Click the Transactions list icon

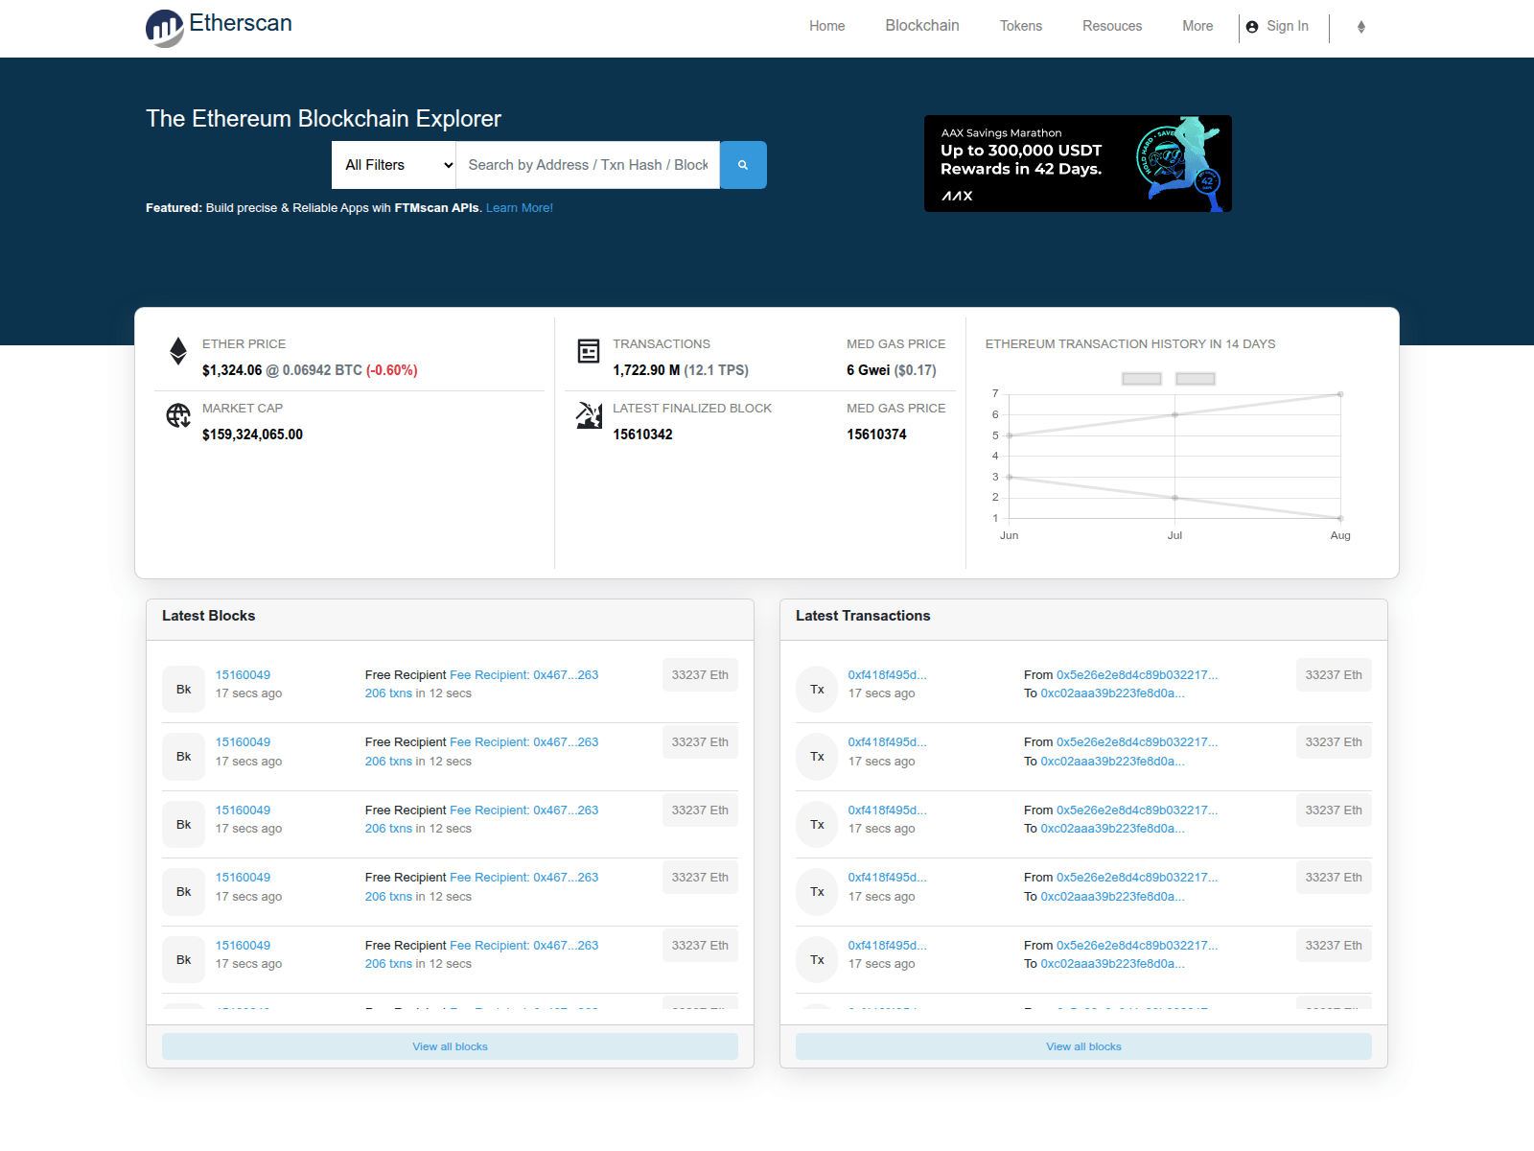(x=589, y=351)
